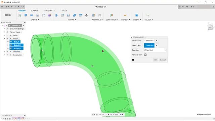Select the Fillet tool icon
Screen dimensions: 215x121
click(62, 15)
